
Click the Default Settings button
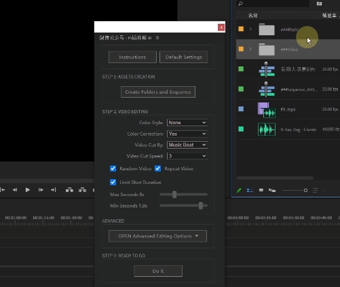(183, 57)
